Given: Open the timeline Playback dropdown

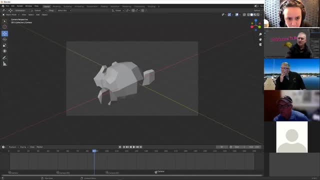Looking at the screenshot, I should tap(13, 147).
